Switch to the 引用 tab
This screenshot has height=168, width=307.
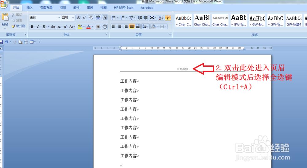(63, 8)
